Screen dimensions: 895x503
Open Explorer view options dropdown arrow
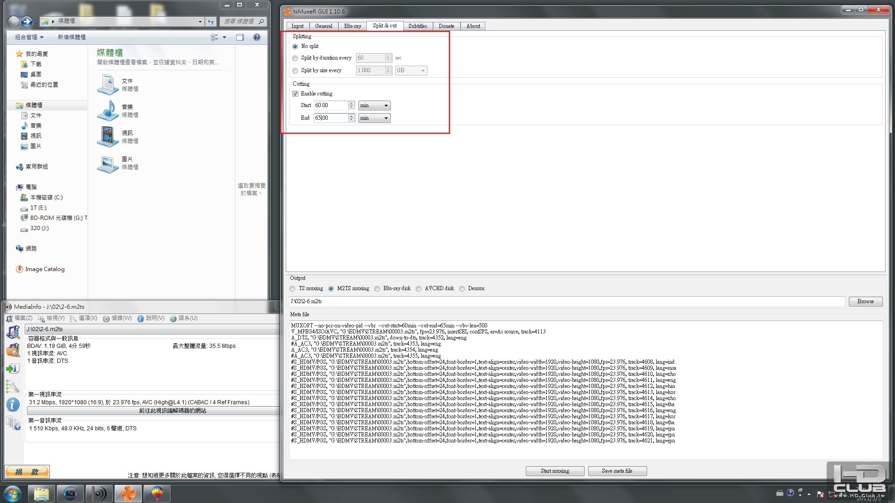[x=225, y=37]
